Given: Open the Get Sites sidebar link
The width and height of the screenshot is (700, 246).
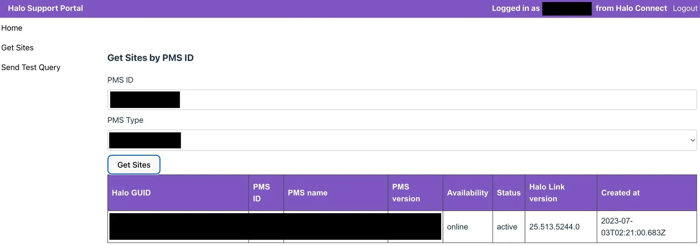Looking at the screenshot, I should (x=17, y=48).
